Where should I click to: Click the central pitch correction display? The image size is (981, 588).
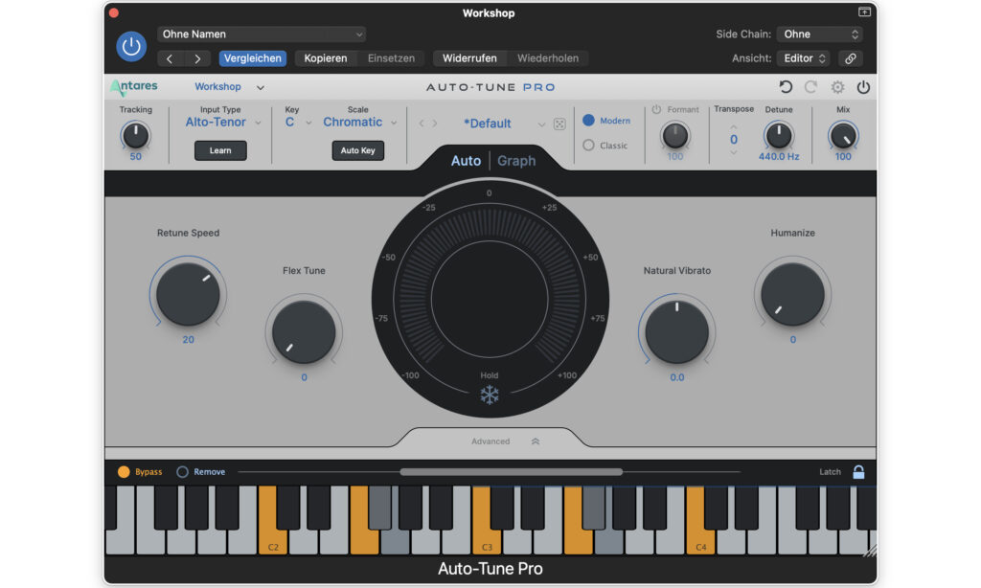coord(490,299)
